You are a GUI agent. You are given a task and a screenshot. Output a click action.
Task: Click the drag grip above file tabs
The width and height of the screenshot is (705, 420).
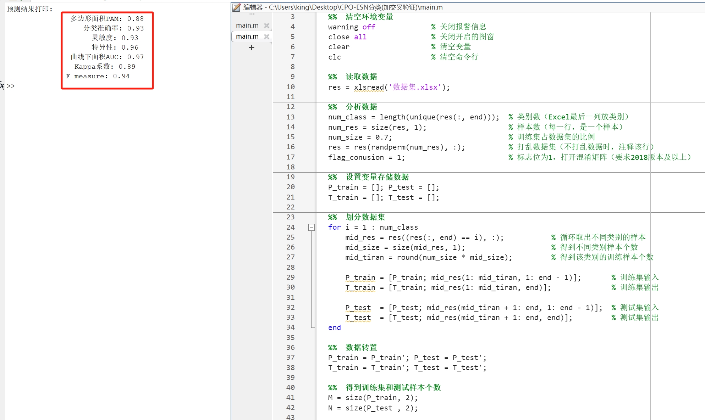pyautogui.click(x=252, y=14)
